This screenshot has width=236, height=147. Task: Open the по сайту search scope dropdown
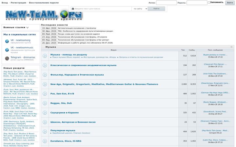[x=140, y=9]
